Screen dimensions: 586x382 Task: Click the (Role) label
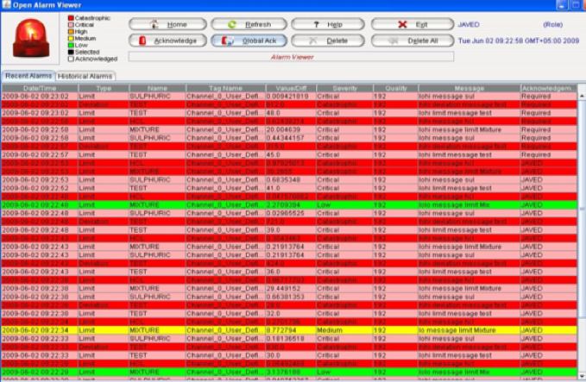tap(552, 25)
